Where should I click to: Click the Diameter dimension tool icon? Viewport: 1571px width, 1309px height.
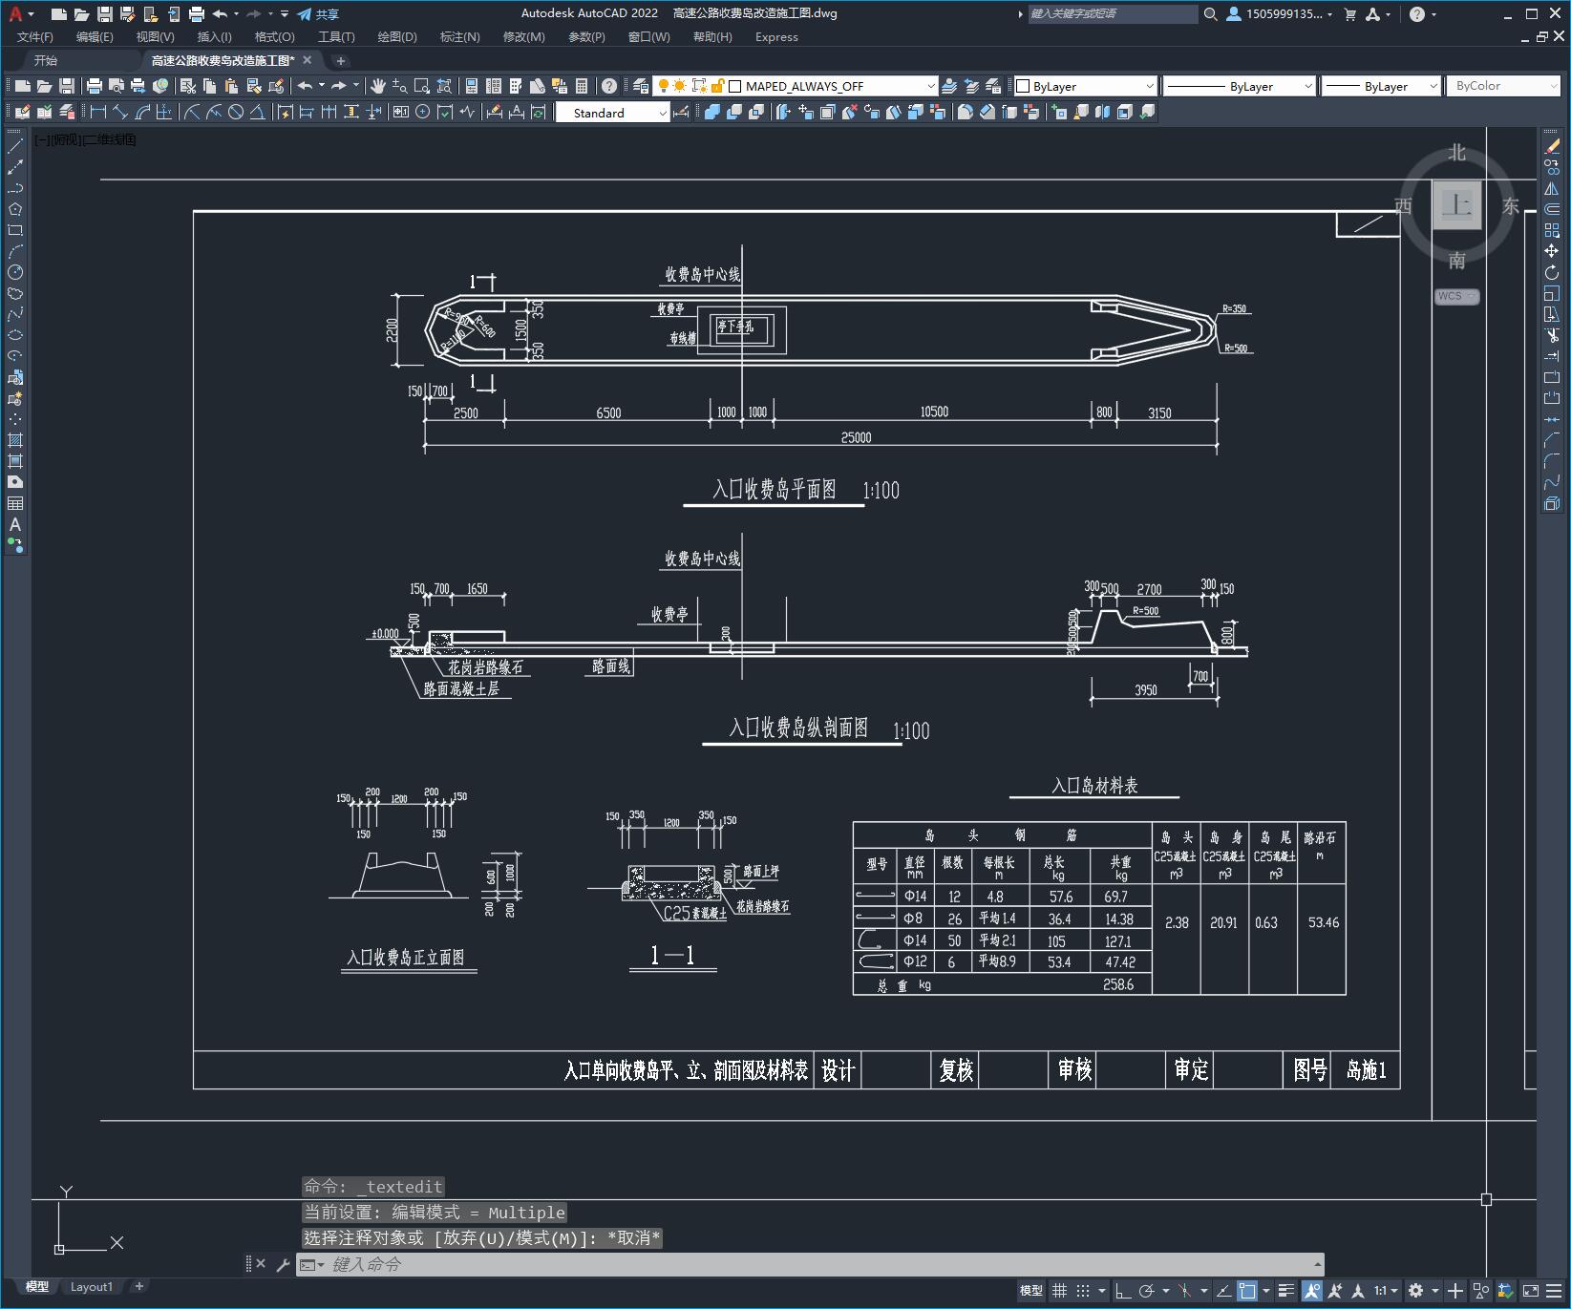click(236, 112)
